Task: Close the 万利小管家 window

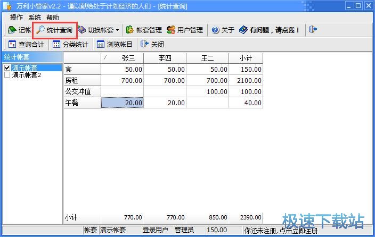Action: click(368, 6)
